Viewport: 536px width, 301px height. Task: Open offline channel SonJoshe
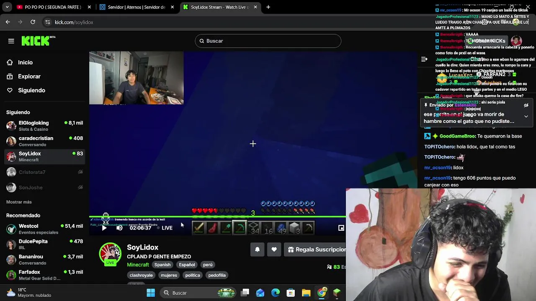tap(44, 187)
